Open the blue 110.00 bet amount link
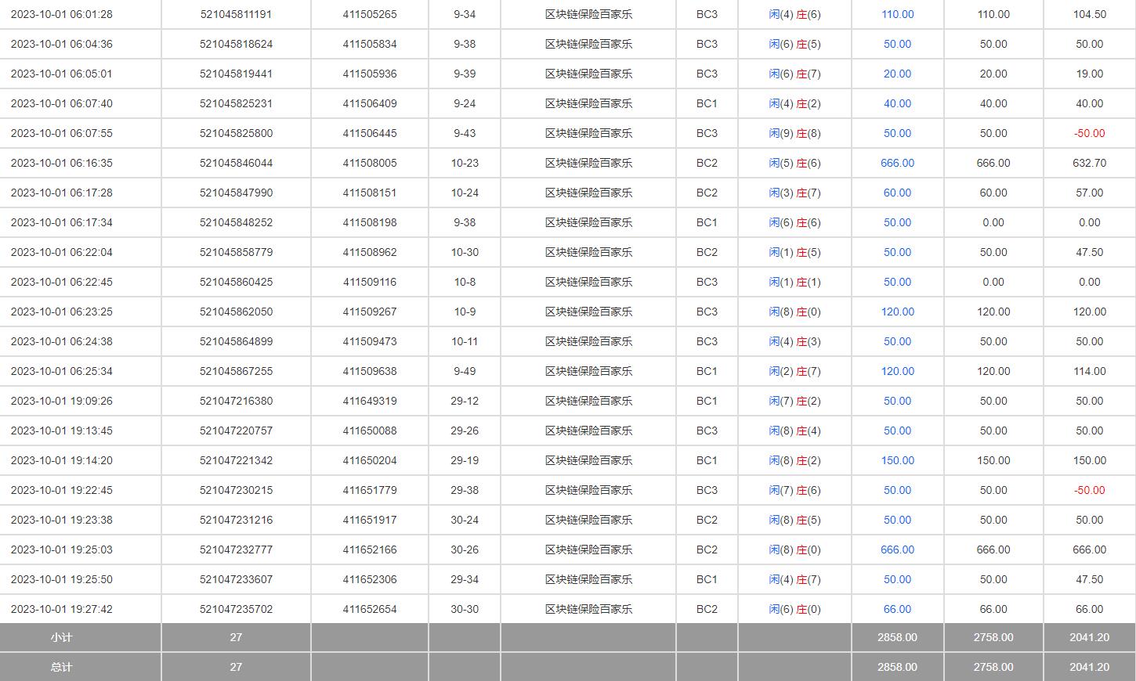 897,14
